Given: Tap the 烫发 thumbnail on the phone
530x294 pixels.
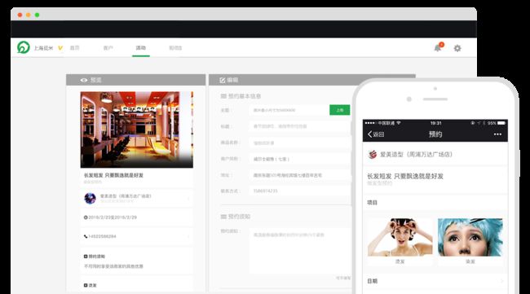Looking at the screenshot, I should pyautogui.click(x=400, y=237).
